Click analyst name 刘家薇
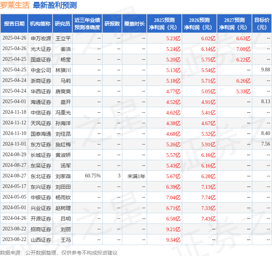 pyautogui.click(x=63, y=176)
